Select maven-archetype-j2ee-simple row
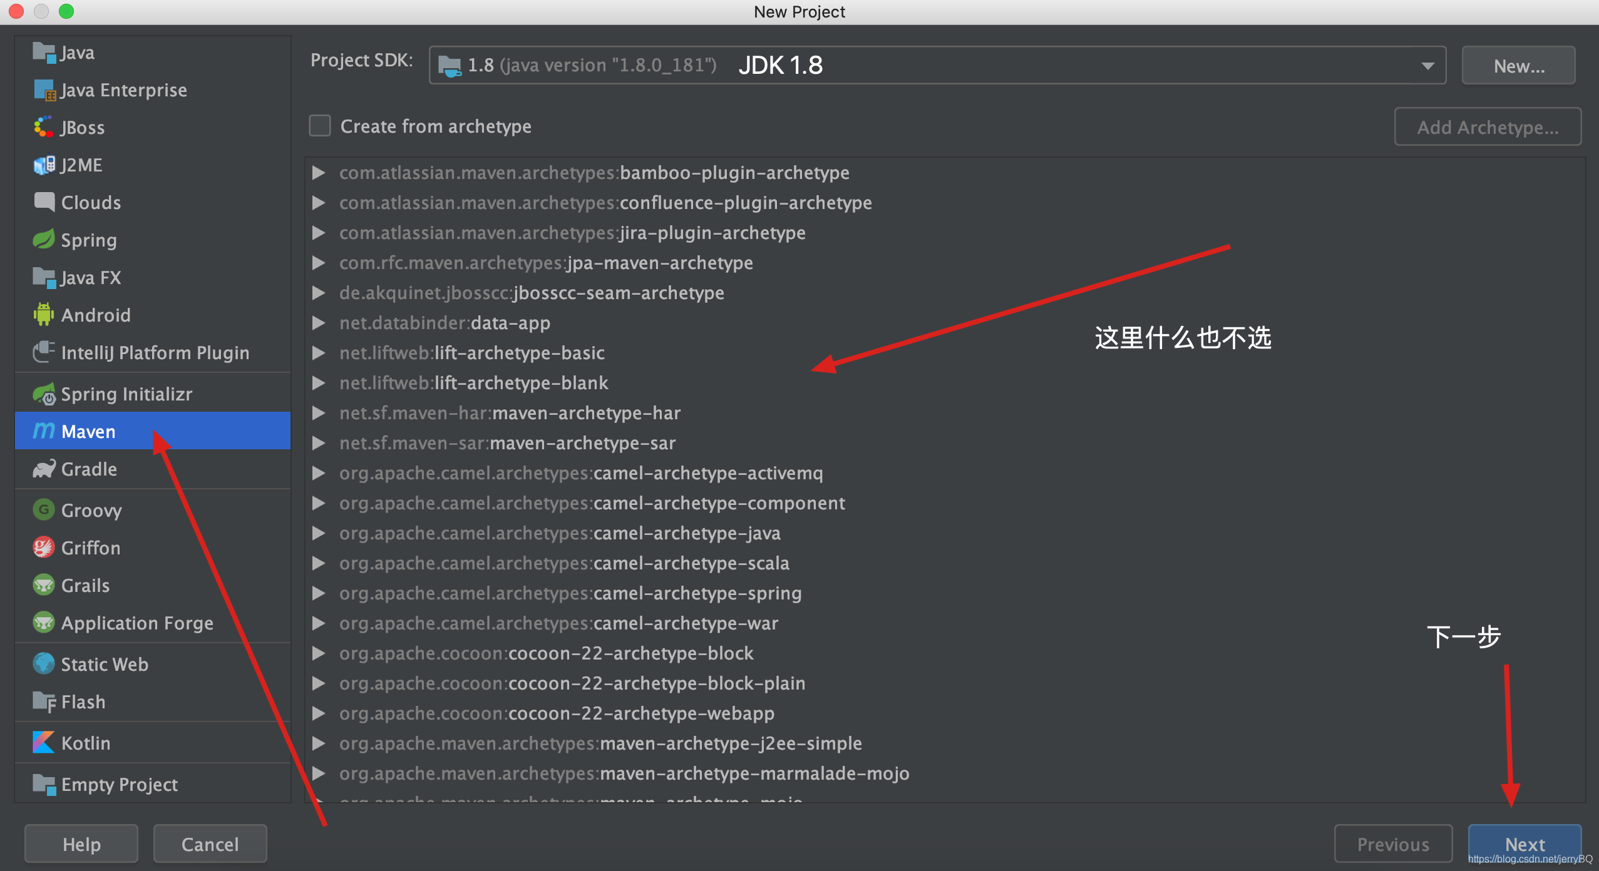This screenshot has width=1599, height=871. tap(945, 743)
